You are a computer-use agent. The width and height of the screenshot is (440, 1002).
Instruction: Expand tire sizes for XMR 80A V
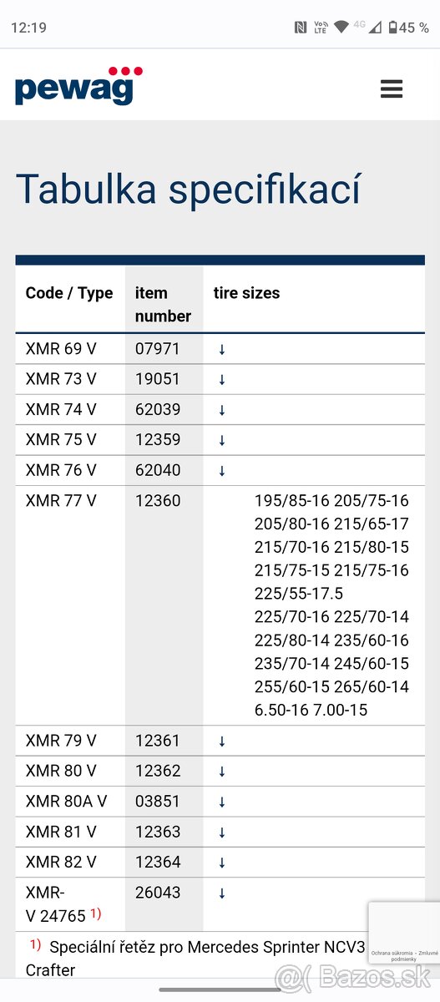pos(222,802)
